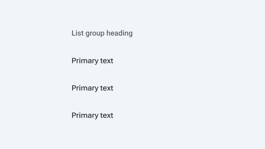265x149 pixels.
Task: Activate the first list entry under the heading
Action: coord(92,61)
